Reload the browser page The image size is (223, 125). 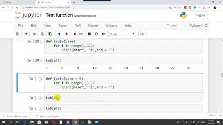(13, 8)
